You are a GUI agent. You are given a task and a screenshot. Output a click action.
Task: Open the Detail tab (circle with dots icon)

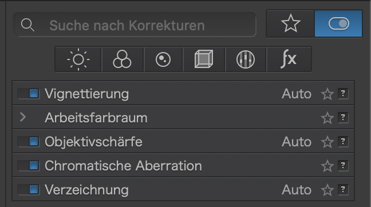(x=163, y=59)
